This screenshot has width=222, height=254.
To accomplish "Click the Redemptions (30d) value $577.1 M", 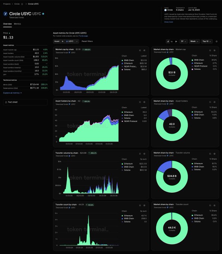I will tap(34, 88).
